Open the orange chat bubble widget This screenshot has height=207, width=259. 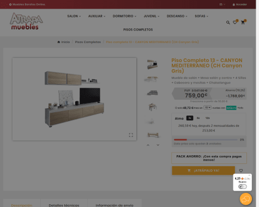point(246,199)
